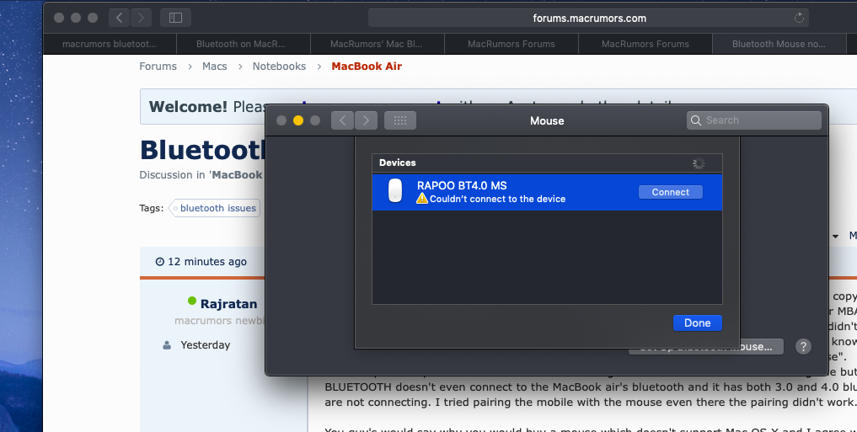Click the '12 minutes ago' timestamp
857x432 pixels.
pyautogui.click(x=207, y=262)
